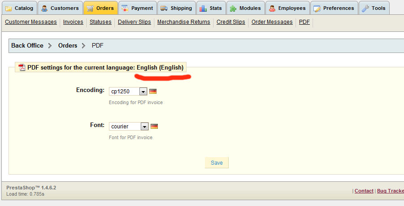This screenshot has height=206, width=404.
Task: Click the German flag next to Encoding
Action: [x=153, y=91]
